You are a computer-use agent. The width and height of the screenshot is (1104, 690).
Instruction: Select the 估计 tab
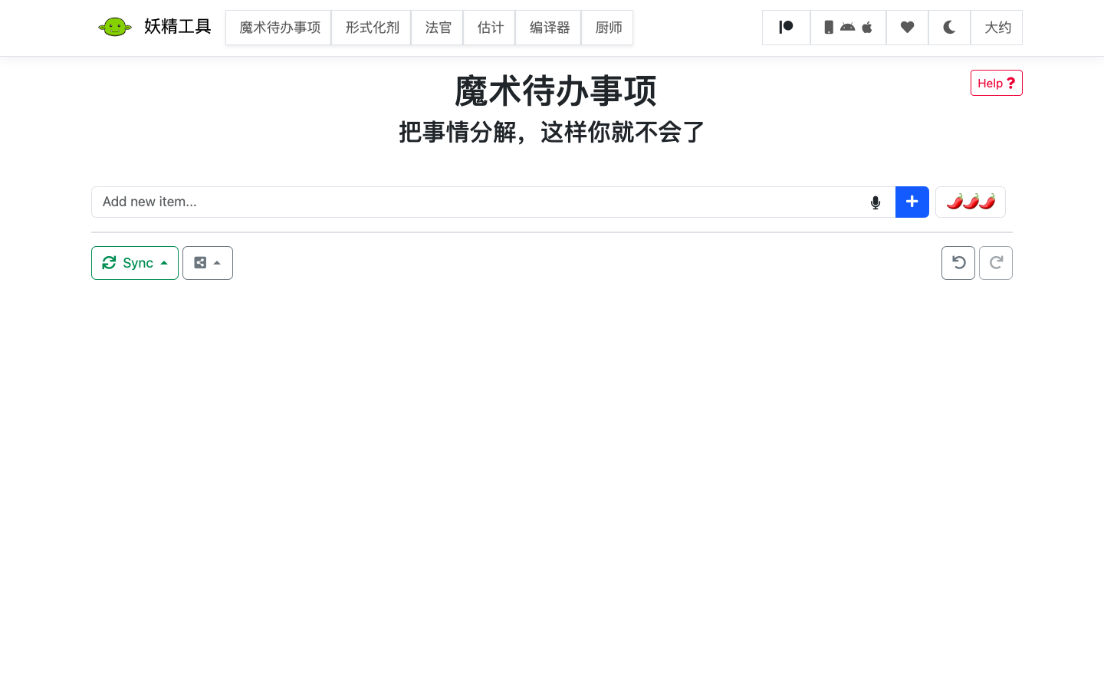pyautogui.click(x=490, y=28)
